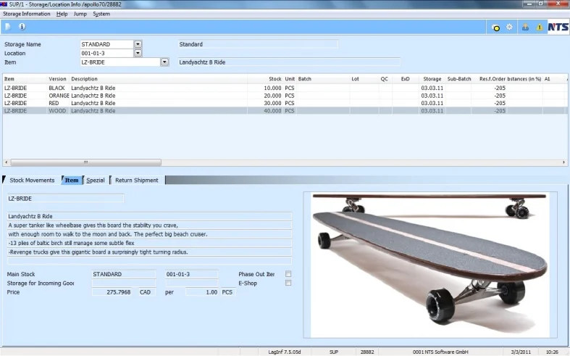Click the CAD currency field
This screenshot has height=356, width=570.
pyautogui.click(x=146, y=292)
